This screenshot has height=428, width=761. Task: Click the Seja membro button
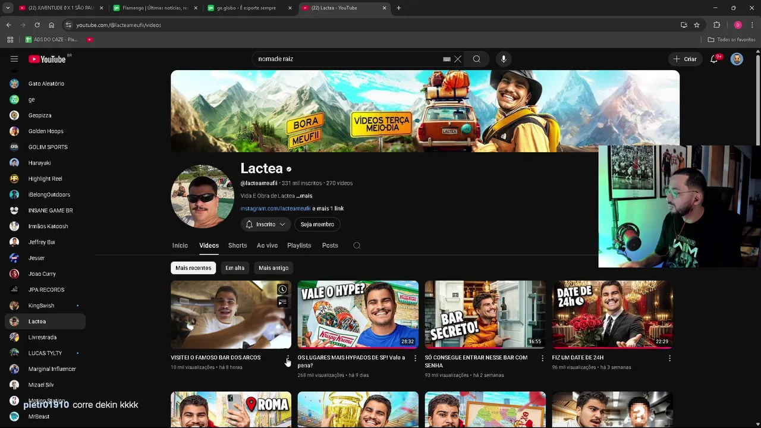click(317, 224)
